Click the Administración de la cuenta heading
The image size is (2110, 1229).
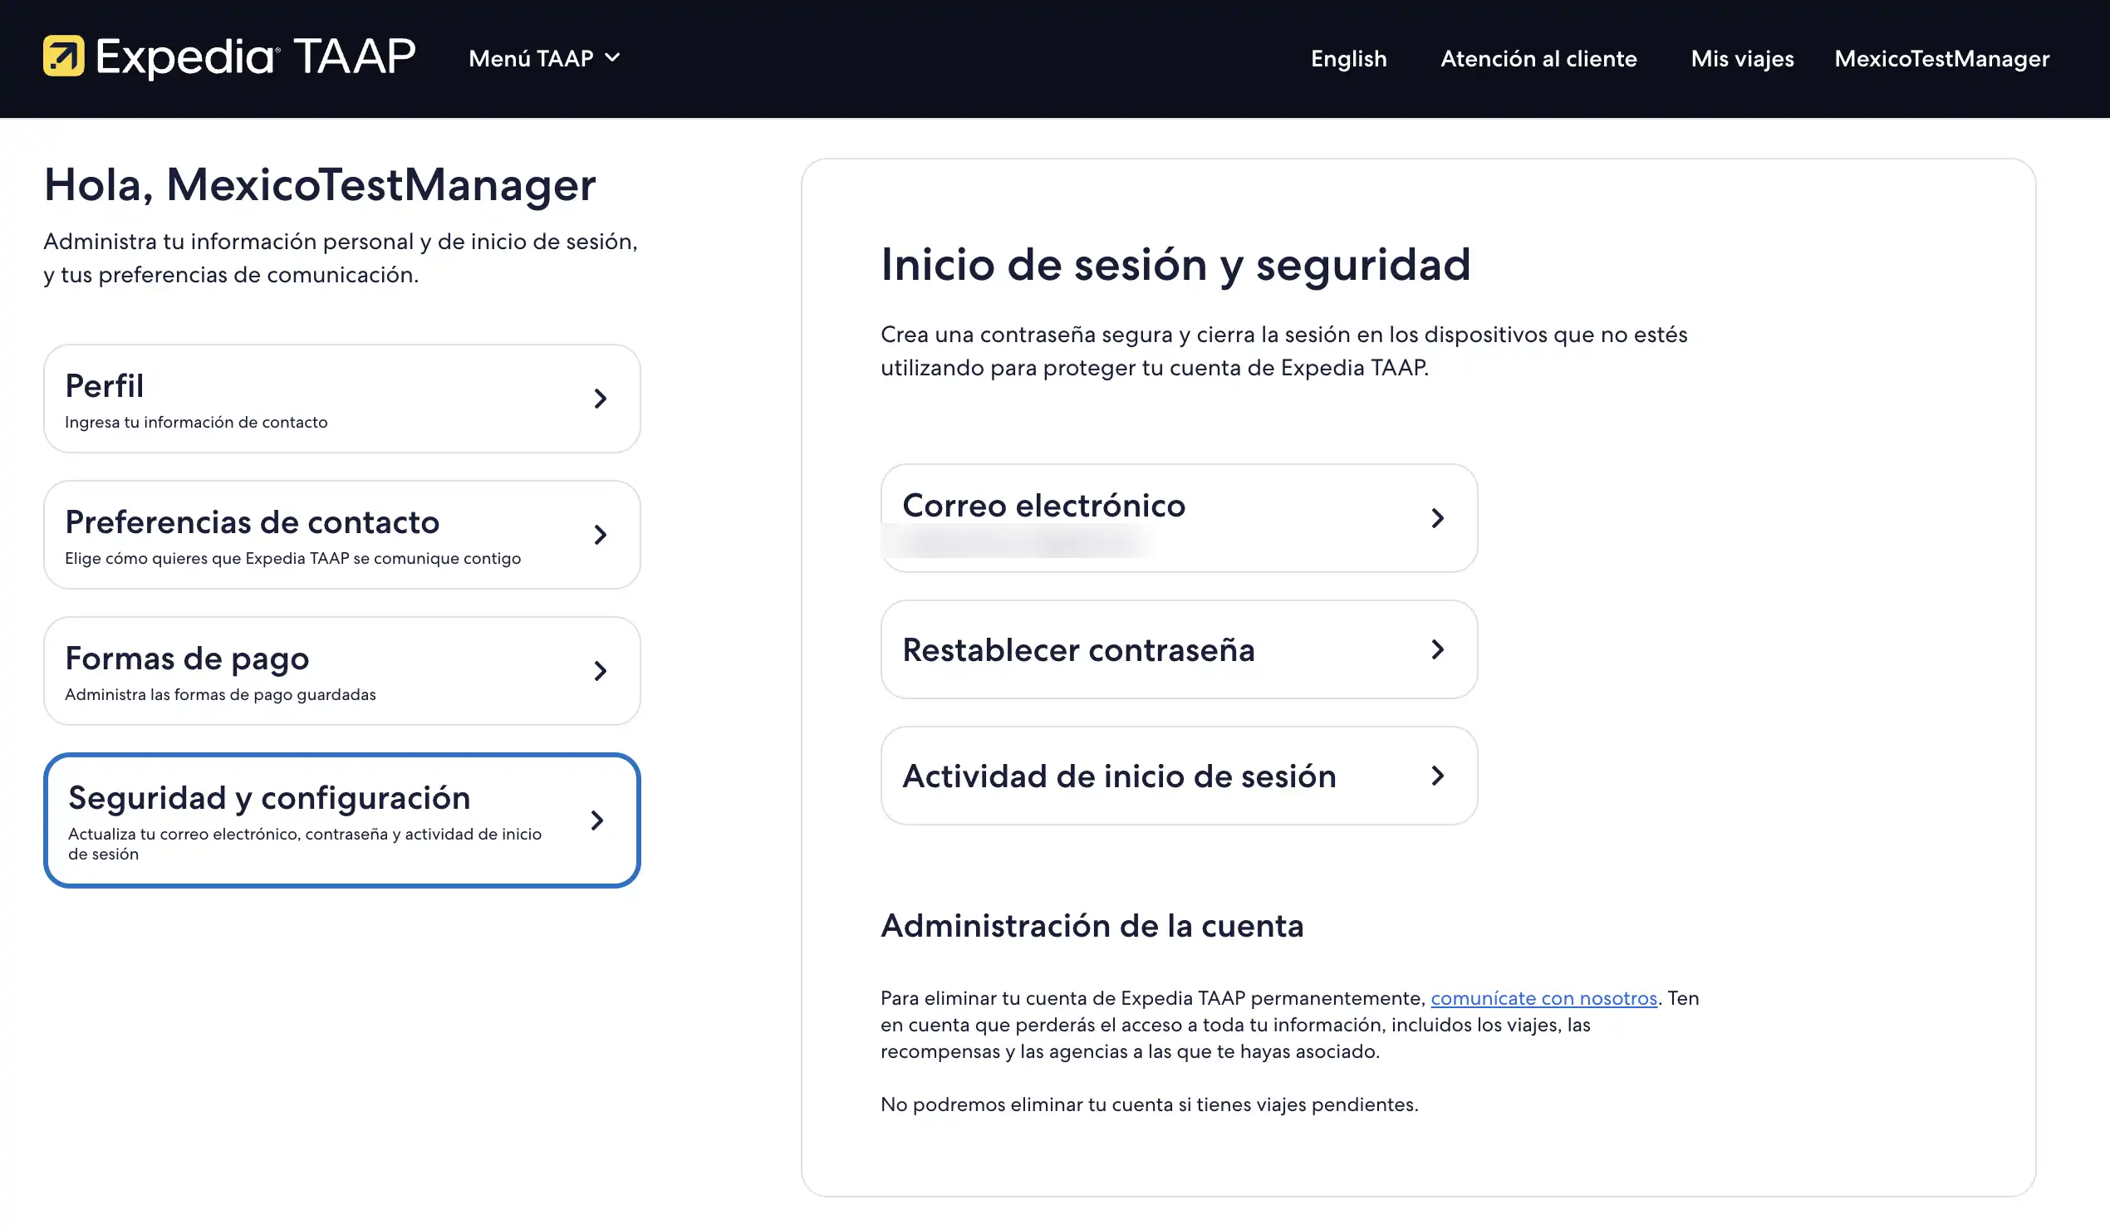tap(1092, 926)
